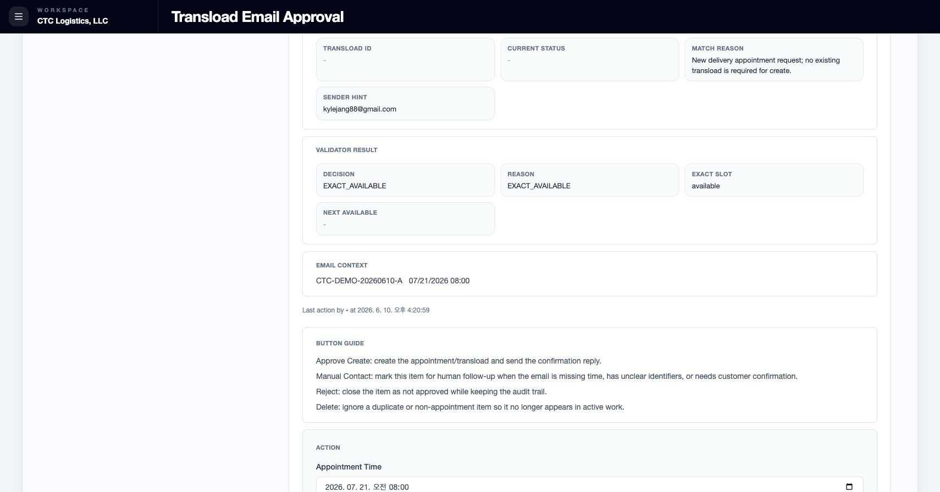Click the NEXT AVAILABLE label
This screenshot has height=492, width=940.
(x=350, y=213)
